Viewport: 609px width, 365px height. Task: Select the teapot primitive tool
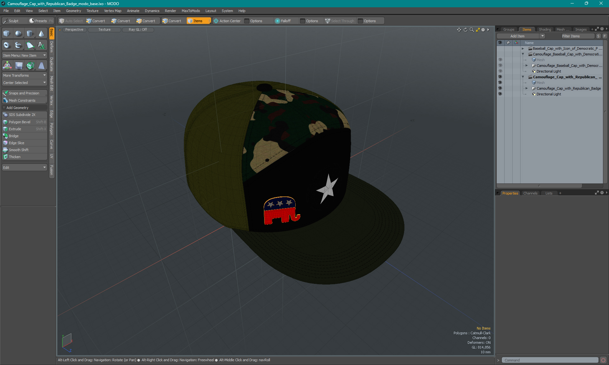pos(18,45)
